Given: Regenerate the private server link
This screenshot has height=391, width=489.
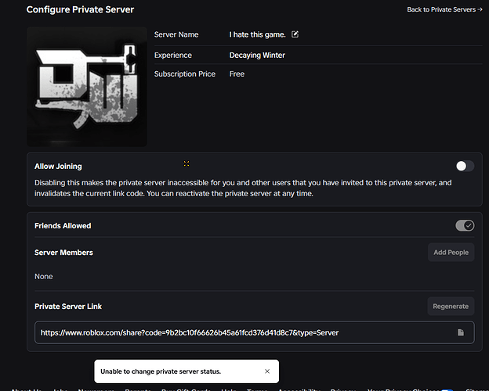Looking at the screenshot, I should pos(451,307).
